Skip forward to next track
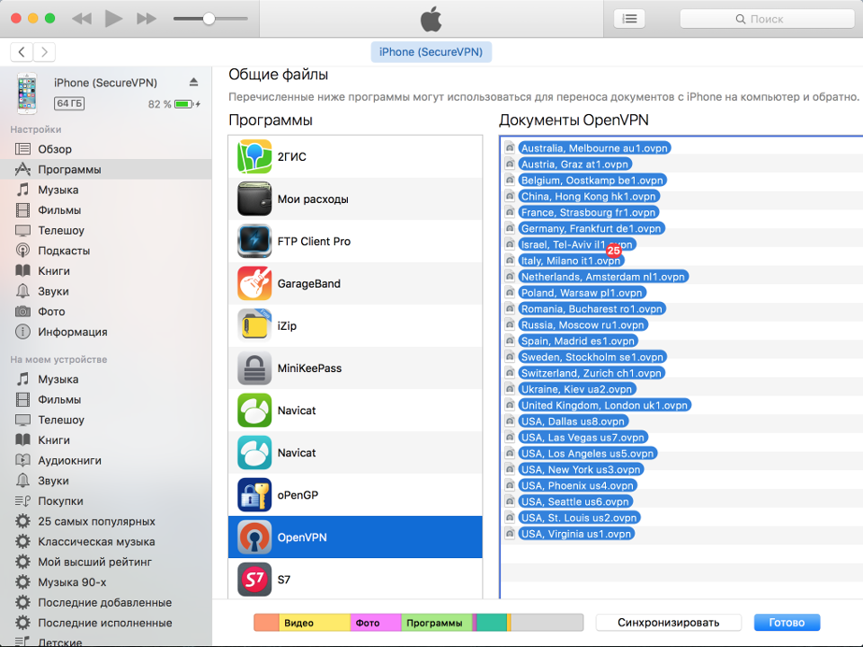The width and height of the screenshot is (863, 647). point(147,19)
